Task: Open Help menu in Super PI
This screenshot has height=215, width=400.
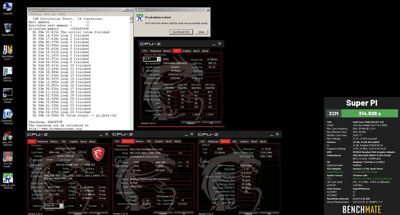Action: tap(61, 14)
